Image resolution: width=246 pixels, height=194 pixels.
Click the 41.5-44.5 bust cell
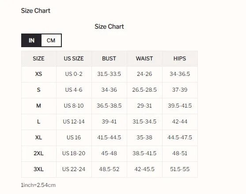point(109,138)
